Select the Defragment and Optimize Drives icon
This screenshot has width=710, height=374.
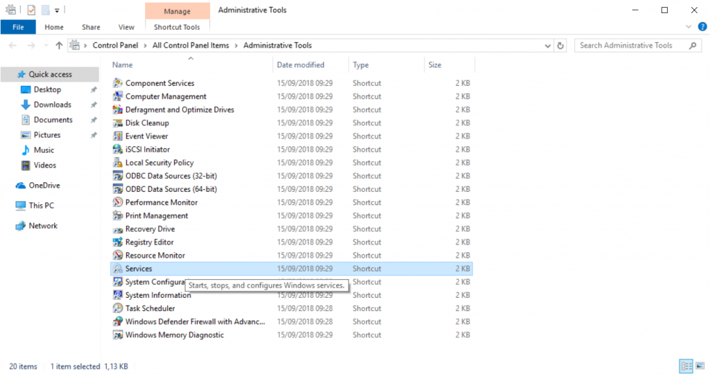[x=118, y=109]
